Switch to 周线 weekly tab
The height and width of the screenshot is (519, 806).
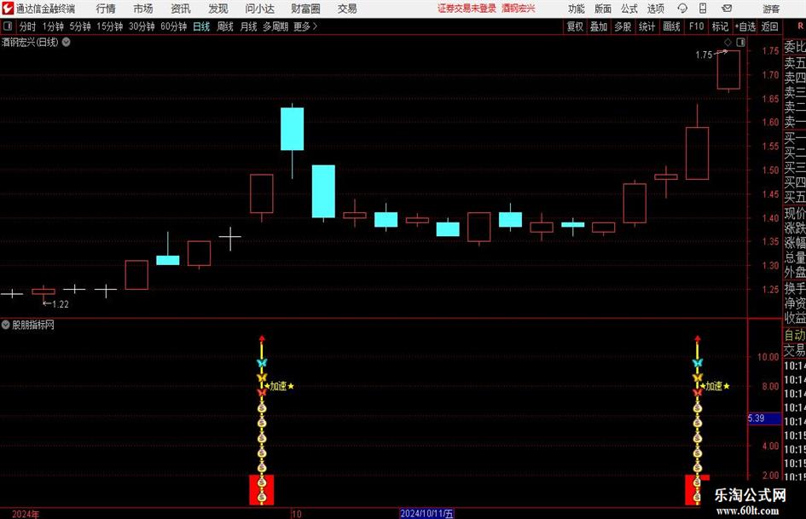pyautogui.click(x=225, y=26)
